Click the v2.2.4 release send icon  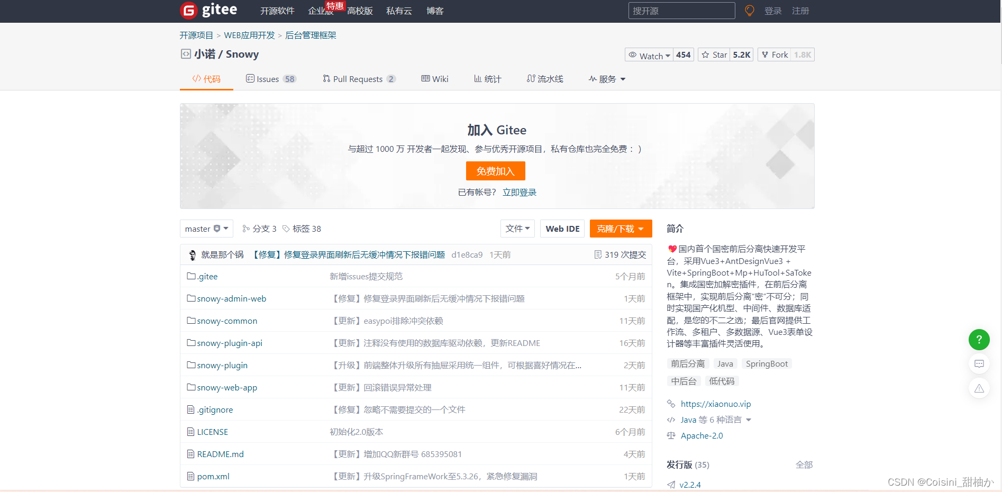(671, 485)
